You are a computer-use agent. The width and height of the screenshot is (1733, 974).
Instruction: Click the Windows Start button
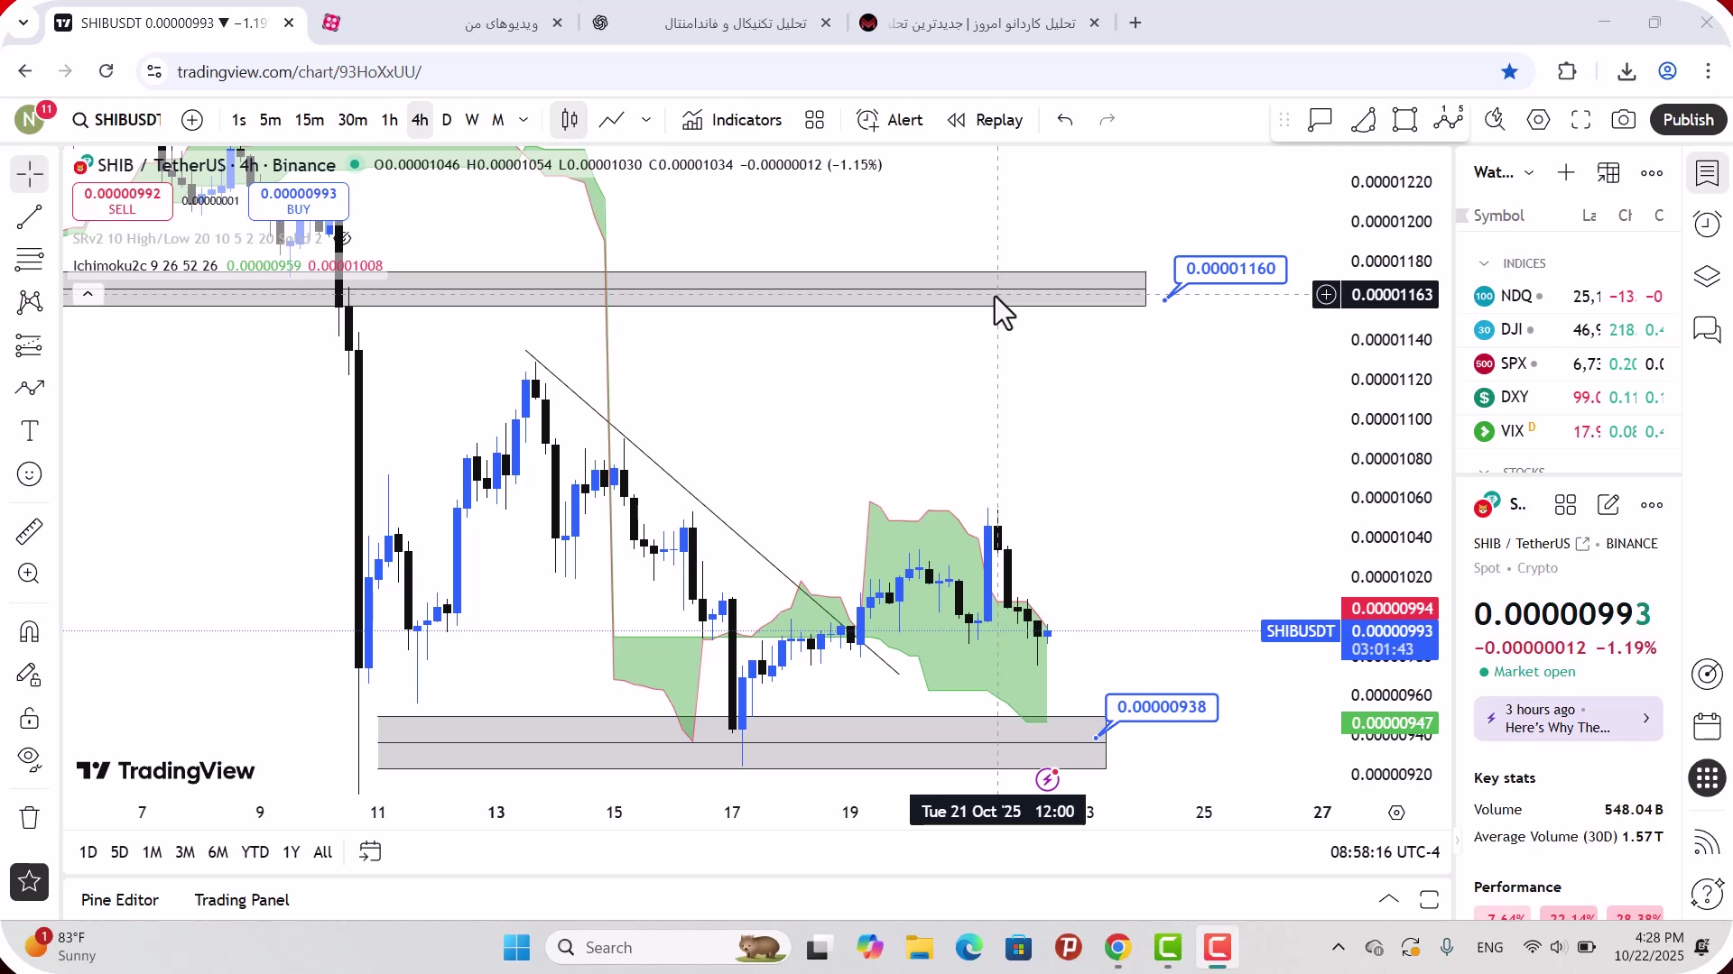(516, 948)
